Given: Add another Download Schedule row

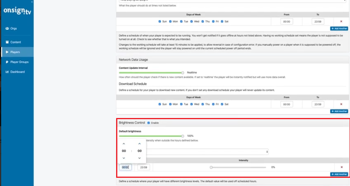Looking at the screenshot, I should pos(339,111).
